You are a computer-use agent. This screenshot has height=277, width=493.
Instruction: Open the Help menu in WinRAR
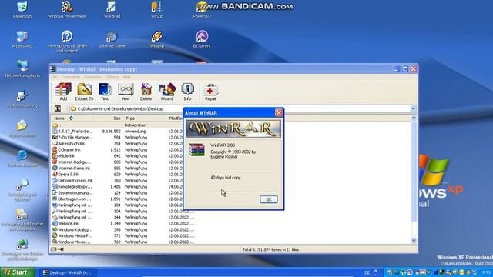point(126,77)
